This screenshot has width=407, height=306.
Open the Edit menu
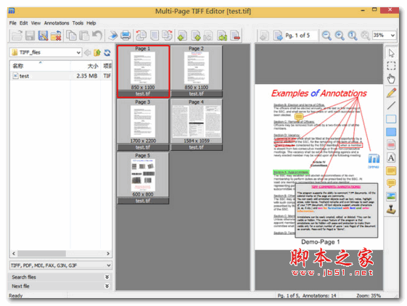click(24, 23)
